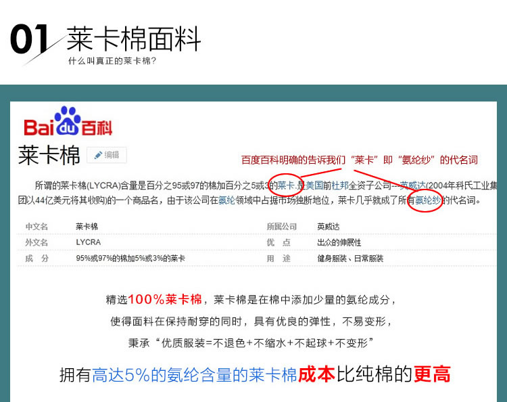Click the slogan line starting 秉承

click(x=251, y=343)
